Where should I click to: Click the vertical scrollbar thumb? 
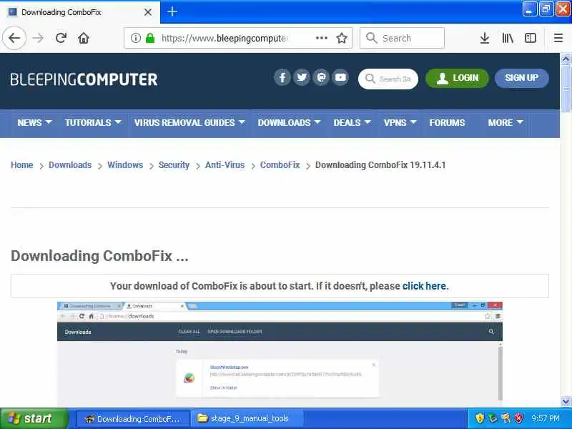pos(566,88)
